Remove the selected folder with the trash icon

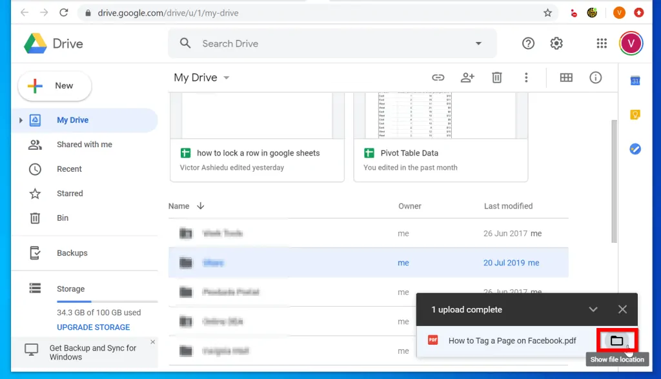tap(497, 77)
